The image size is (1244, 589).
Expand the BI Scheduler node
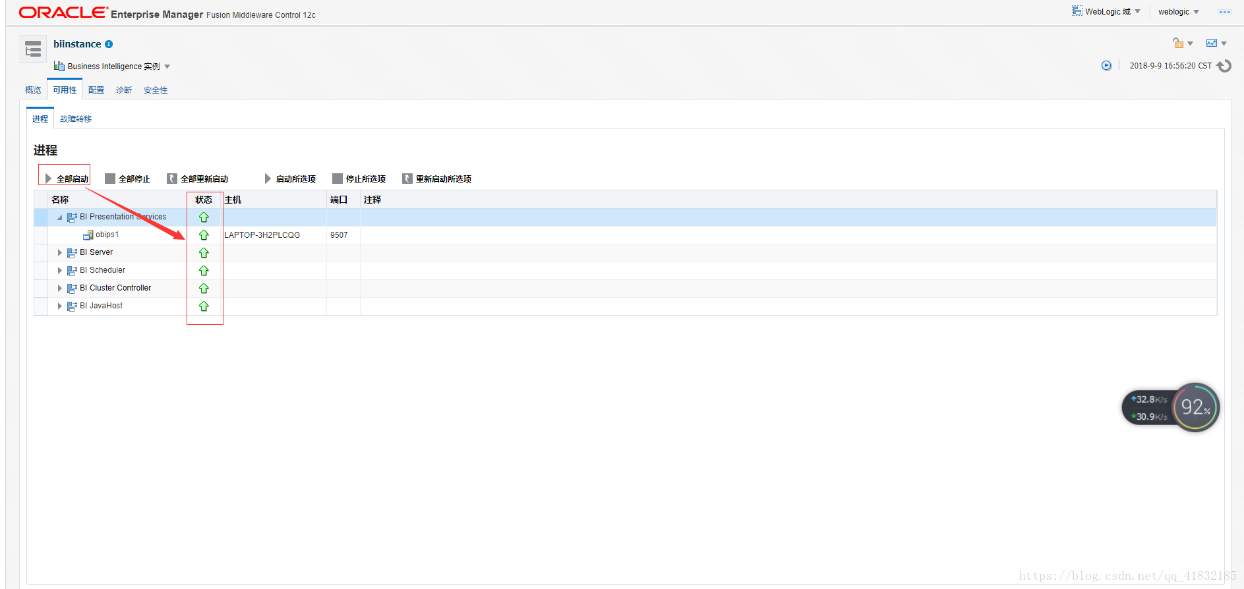[59, 271]
